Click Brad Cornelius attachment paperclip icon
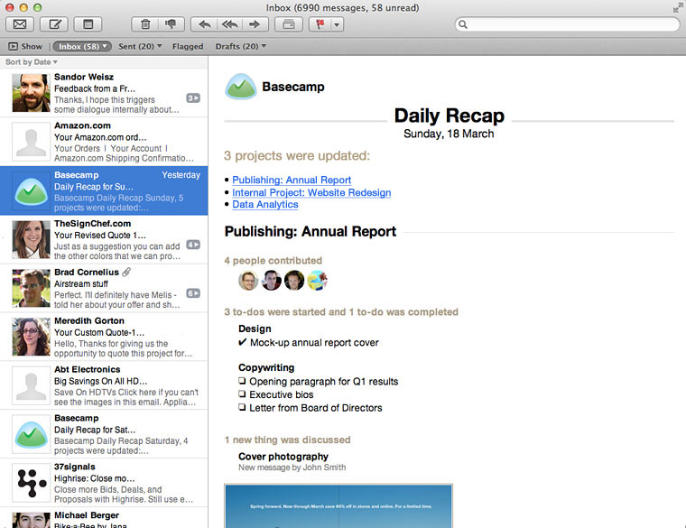Viewport: 686px width, 528px height. [126, 272]
